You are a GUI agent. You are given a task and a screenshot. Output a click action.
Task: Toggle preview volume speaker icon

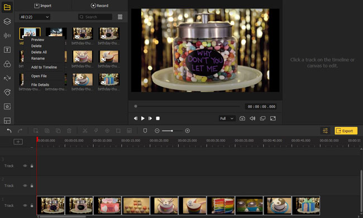(252, 118)
